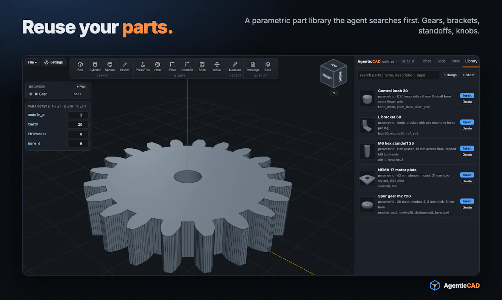Click the Spur gear m2 z20 thumbnail
The image size is (502, 300).
[367, 204]
